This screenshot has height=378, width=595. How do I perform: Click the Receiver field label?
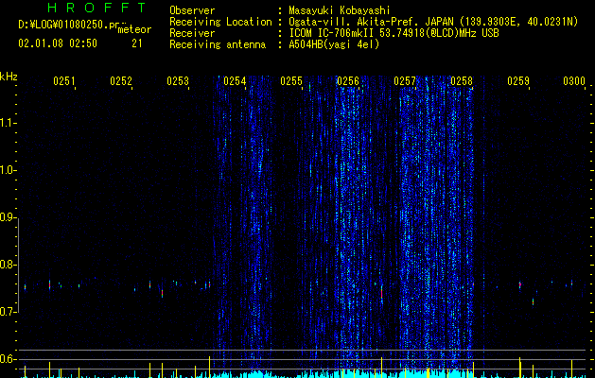tap(192, 33)
